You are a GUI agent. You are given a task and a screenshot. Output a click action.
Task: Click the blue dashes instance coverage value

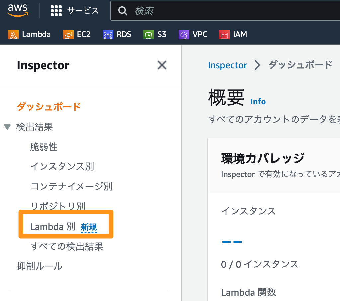coord(232,242)
